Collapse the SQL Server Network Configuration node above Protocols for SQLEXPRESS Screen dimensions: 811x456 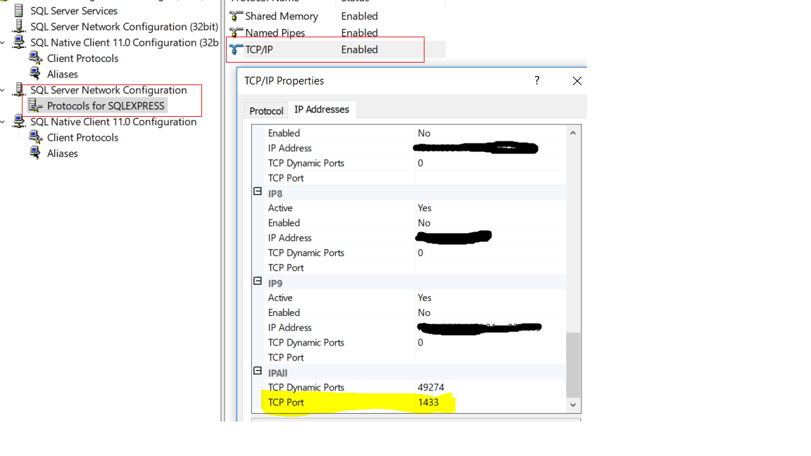3,90
